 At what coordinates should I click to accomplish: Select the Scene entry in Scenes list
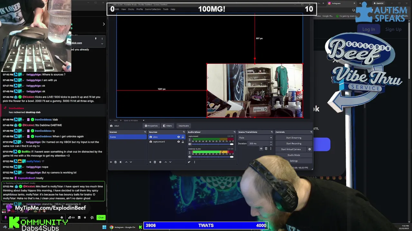[x=127, y=137]
